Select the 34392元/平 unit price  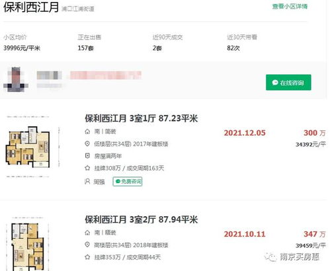point(311,145)
